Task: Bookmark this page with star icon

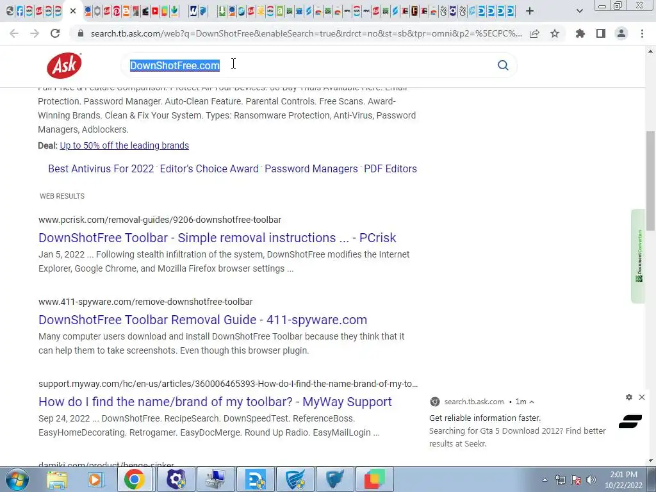Action: pos(555,33)
